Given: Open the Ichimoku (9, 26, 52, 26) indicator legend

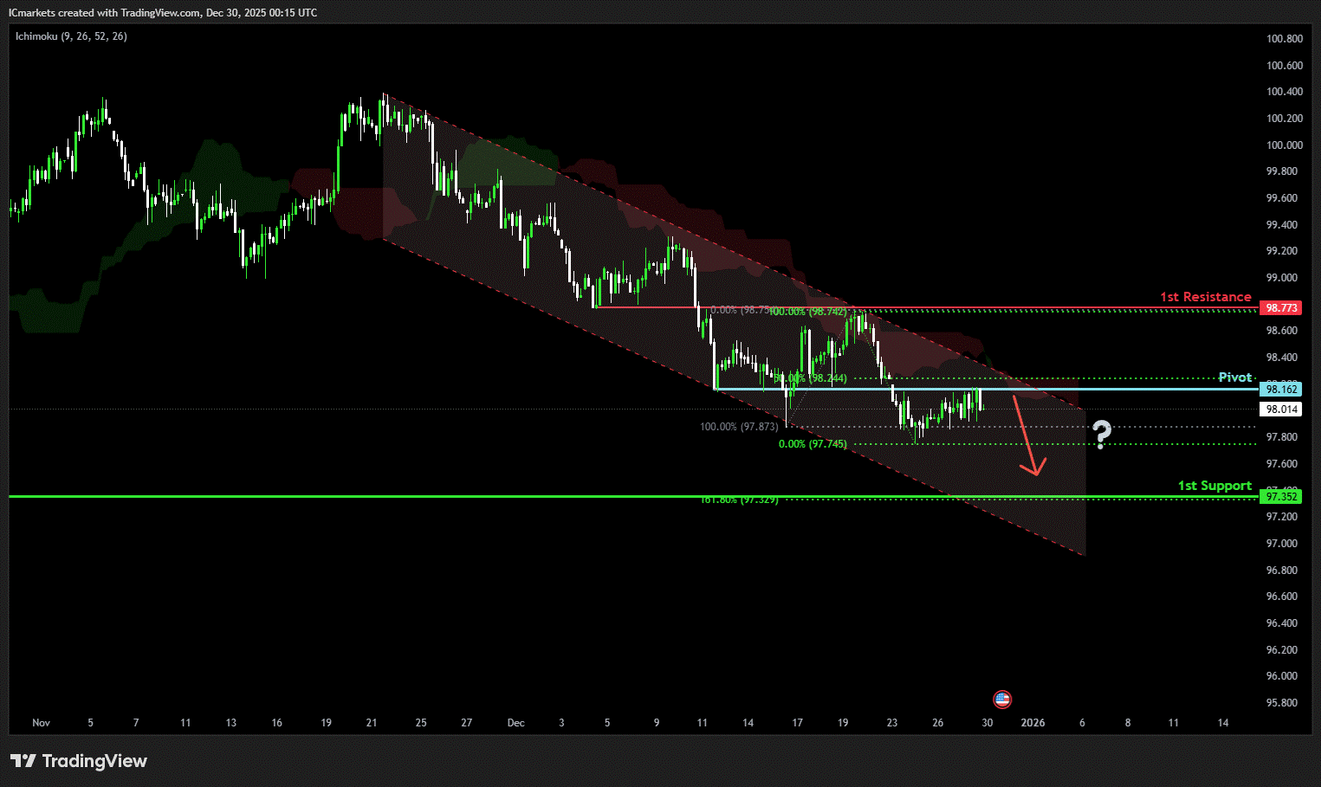Looking at the screenshot, I should tap(71, 36).
